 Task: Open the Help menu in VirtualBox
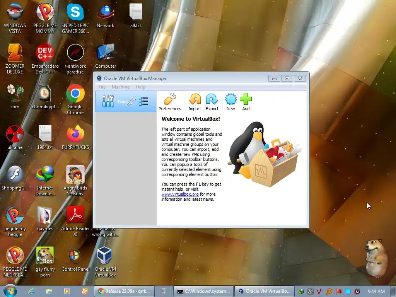click(140, 87)
